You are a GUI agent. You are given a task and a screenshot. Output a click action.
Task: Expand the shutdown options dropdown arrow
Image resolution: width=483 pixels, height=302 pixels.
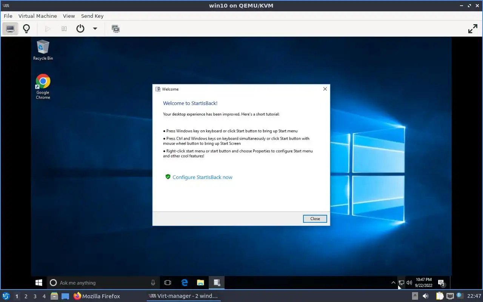coord(95,29)
